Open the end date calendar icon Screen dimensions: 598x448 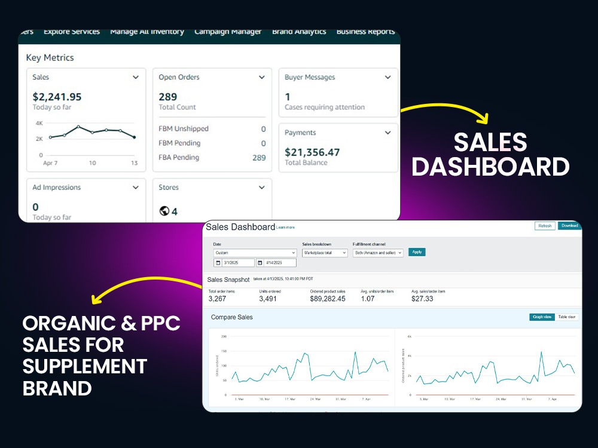260,263
